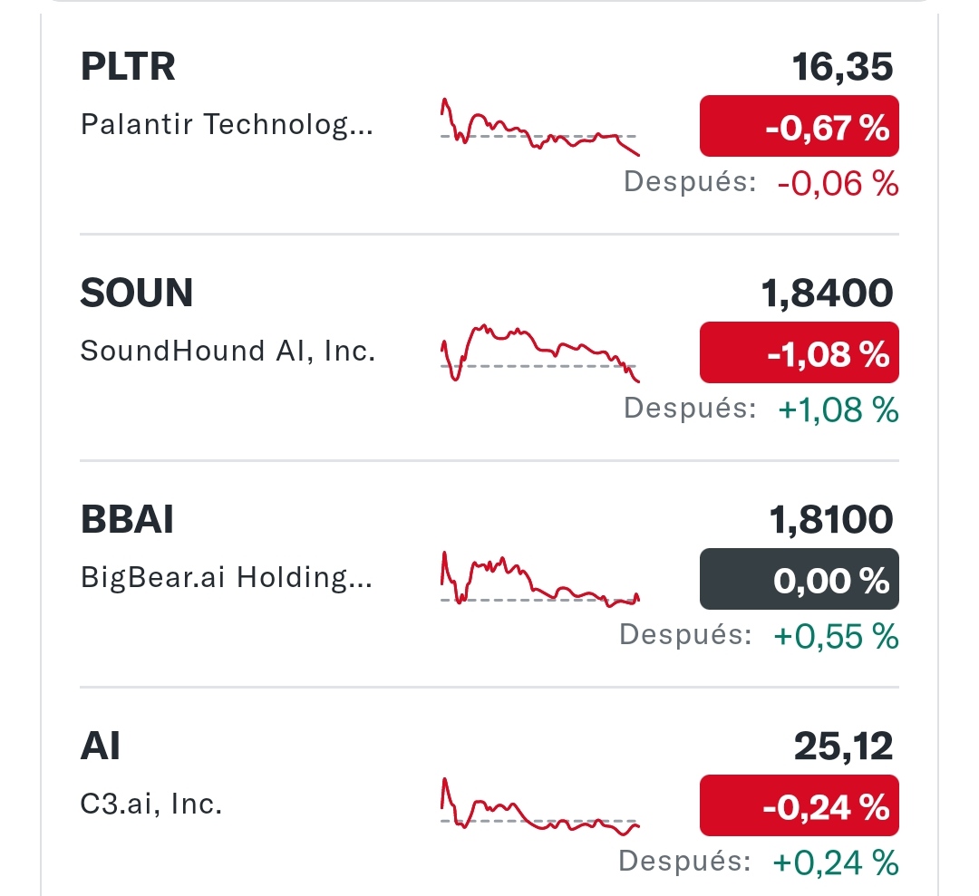This screenshot has height=896, width=979.
Task: Tap the -0,24 % red change badge
Action: 800,805
